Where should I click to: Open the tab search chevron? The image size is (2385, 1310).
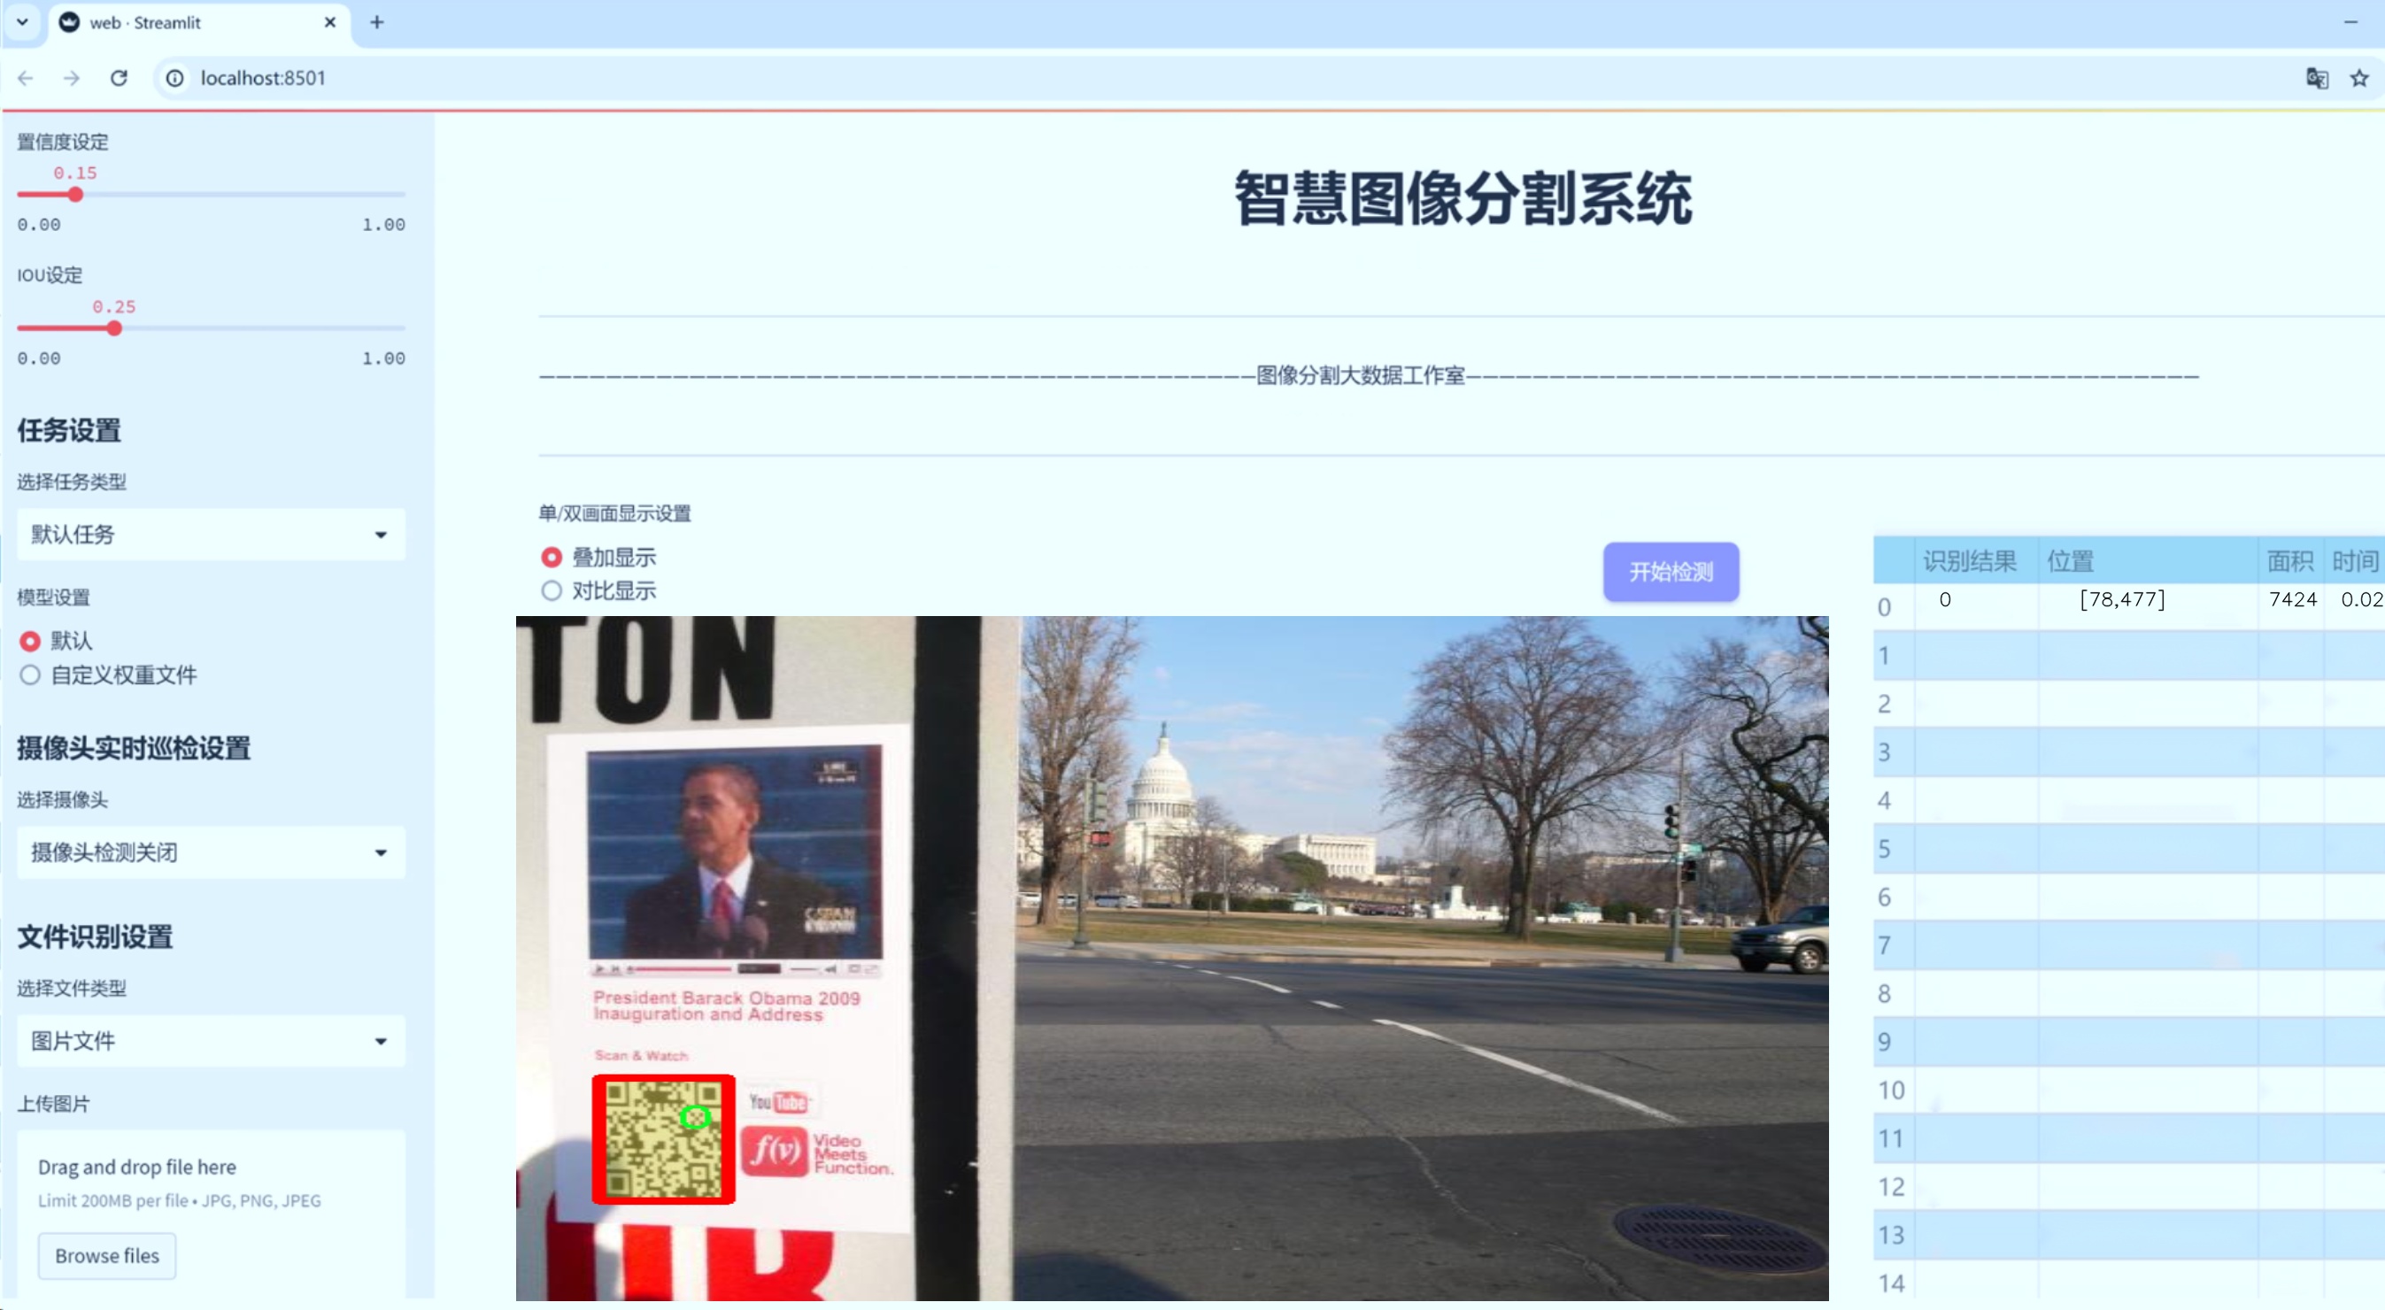22,22
